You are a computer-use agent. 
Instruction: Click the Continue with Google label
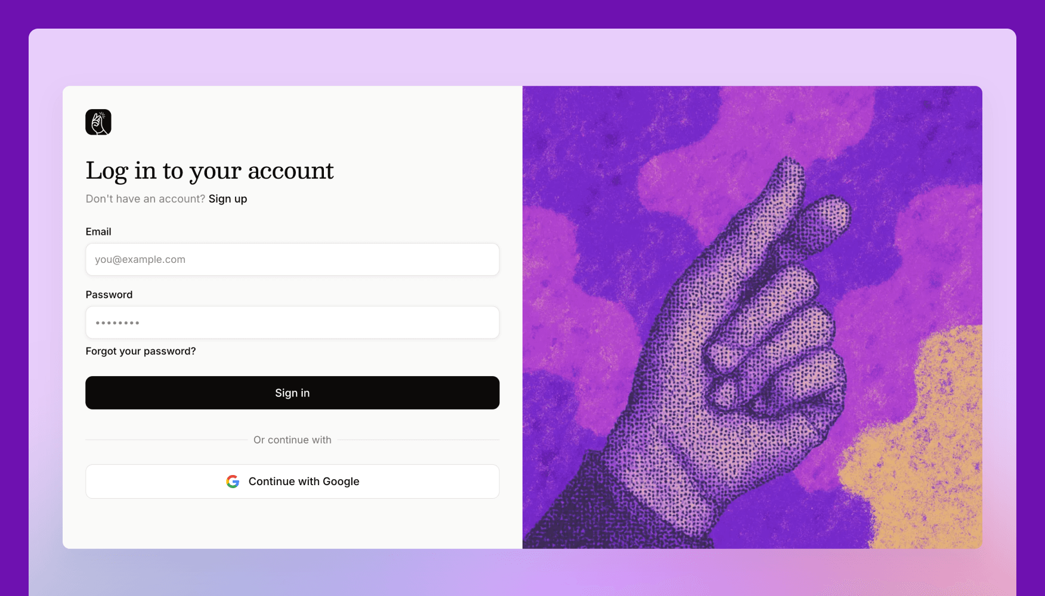point(304,482)
